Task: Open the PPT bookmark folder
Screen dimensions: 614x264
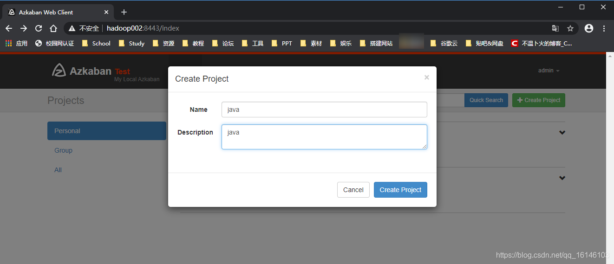Action: coord(282,43)
